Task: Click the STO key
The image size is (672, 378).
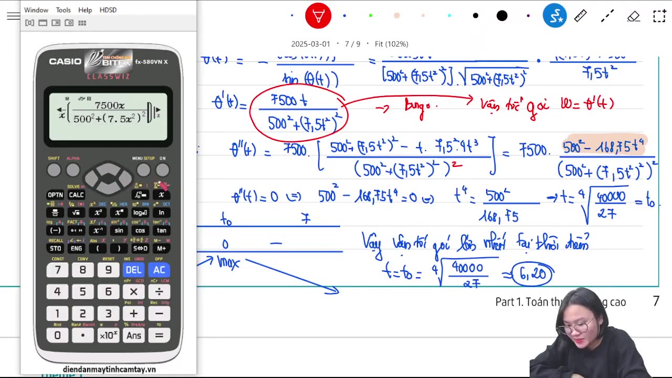Action: pyautogui.click(x=55, y=248)
